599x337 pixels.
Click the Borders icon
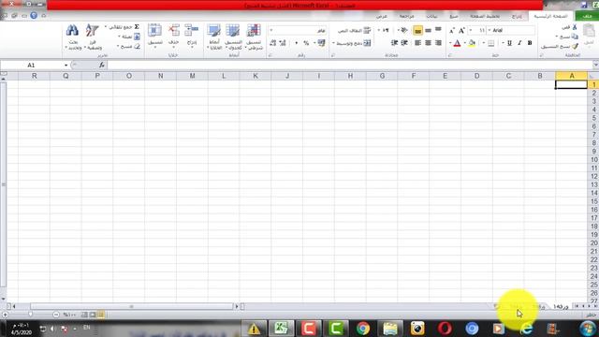pos(491,43)
